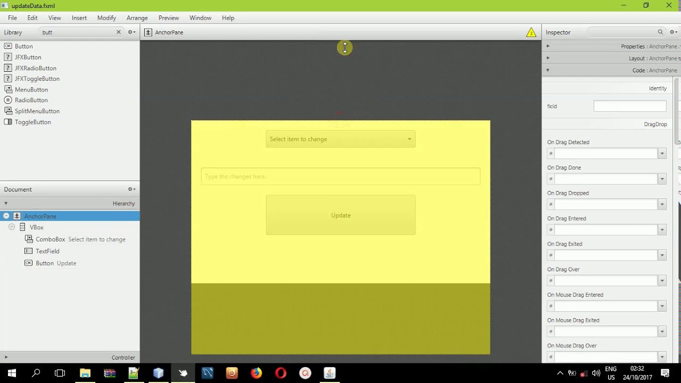Open the On Drag Done dropdown arrow
Image resolution: width=681 pixels, height=383 pixels.
tap(662, 179)
